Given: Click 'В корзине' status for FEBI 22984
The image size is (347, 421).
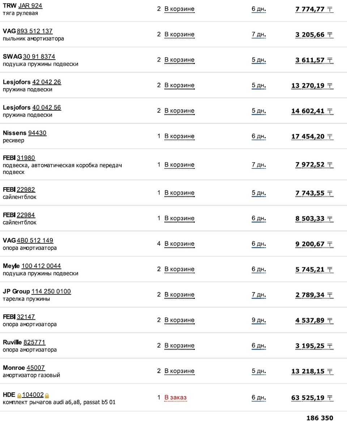Looking at the screenshot, I should click(x=179, y=218).
